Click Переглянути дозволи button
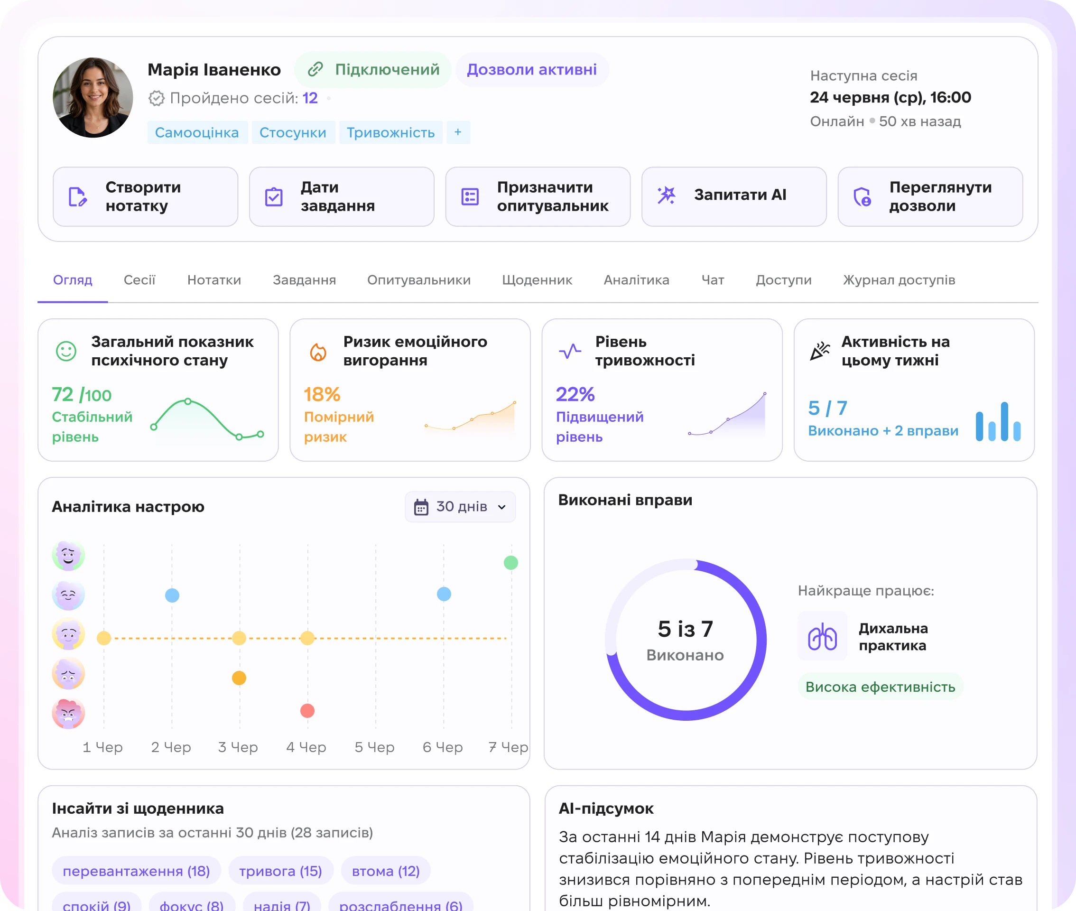Viewport: 1076px width, 911px height. (x=930, y=197)
